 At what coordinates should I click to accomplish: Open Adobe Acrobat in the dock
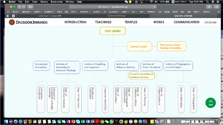point(97,122)
